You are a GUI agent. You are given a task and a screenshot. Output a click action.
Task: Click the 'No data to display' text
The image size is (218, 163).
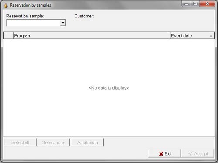tap(109, 88)
